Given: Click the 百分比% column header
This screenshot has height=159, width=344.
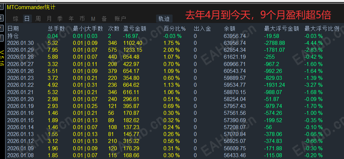Looking at the screenshot, I should pyautogui.click(x=175, y=28).
